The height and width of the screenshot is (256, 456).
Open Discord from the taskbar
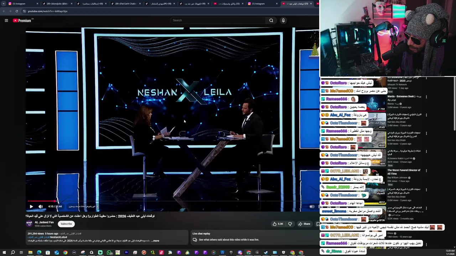pos(240,252)
